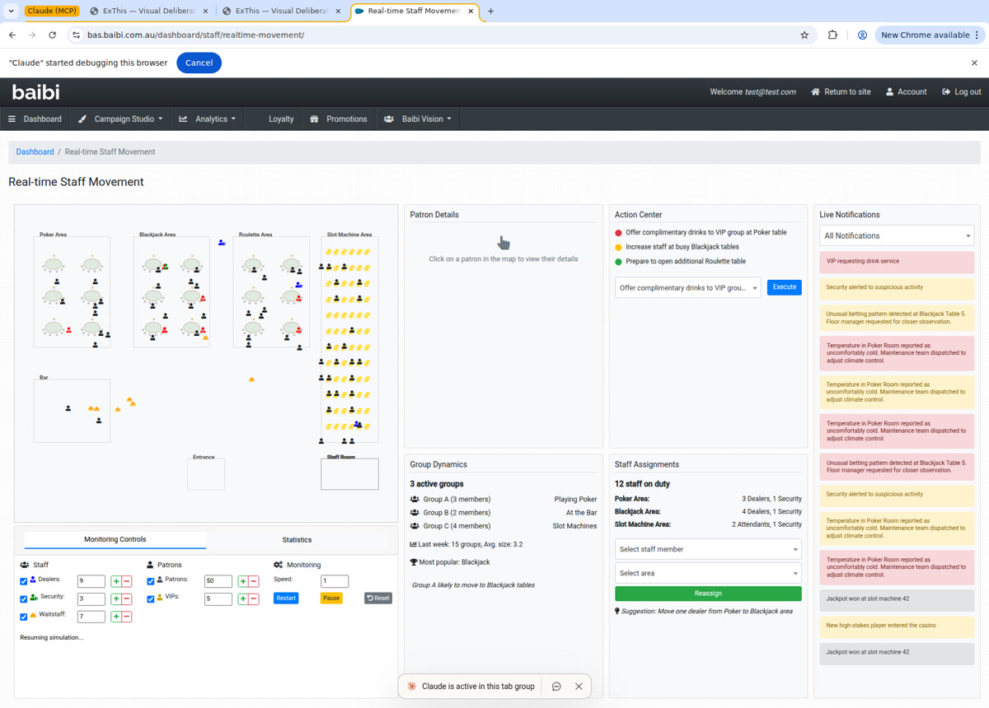The image size is (989, 708).
Task: Pause the simulation with yellow Pause button
Action: tap(331, 599)
